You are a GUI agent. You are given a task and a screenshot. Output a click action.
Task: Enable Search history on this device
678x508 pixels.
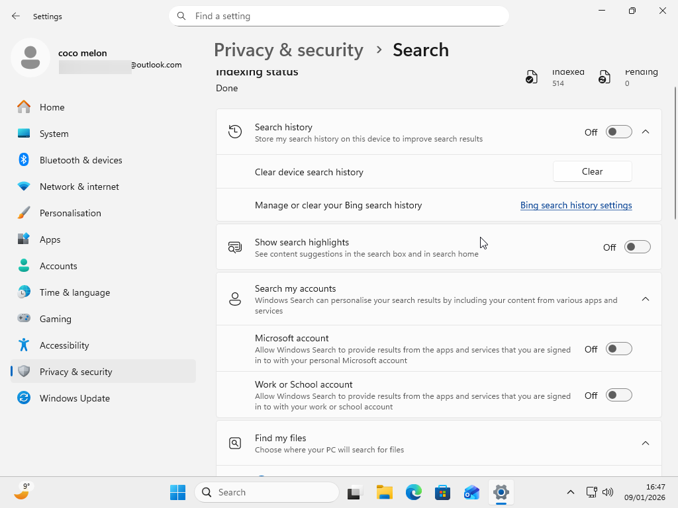(618, 132)
